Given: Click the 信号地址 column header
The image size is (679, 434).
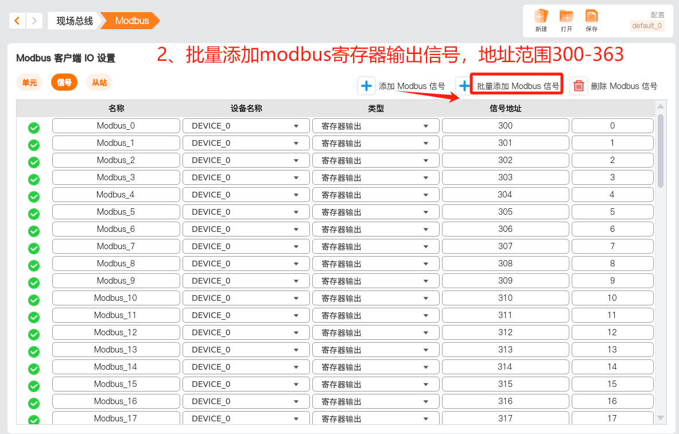Looking at the screenshot, I should pos(505,108).
